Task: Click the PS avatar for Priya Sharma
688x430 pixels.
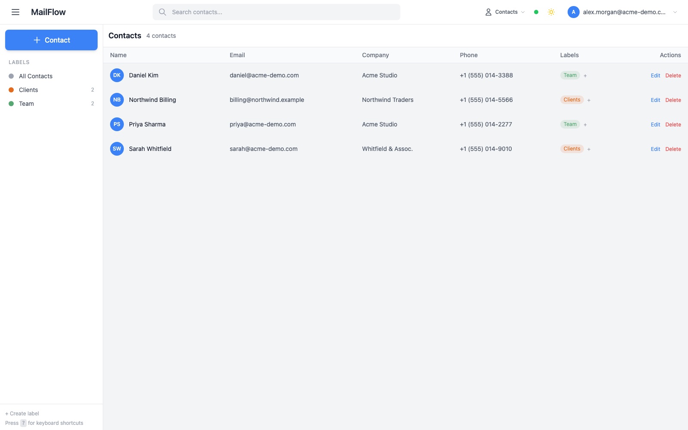Action: tap(117, 124)
